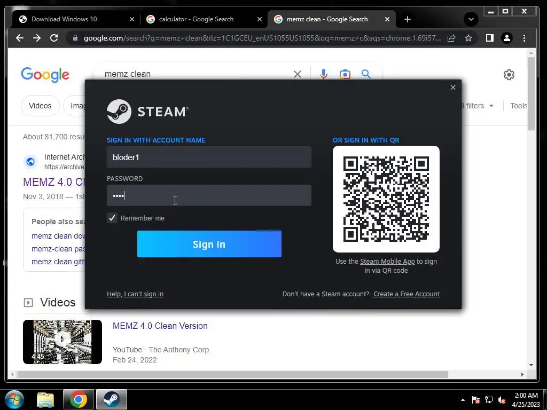Open Chrome profile avatar
Viewport: 547px width, 410px height.
click(507, 38)
